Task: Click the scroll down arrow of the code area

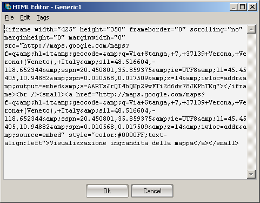Action: [251, 174]
